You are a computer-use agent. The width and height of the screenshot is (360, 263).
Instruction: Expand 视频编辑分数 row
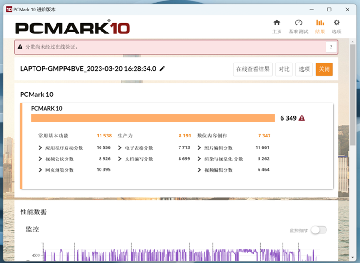coord(199,170)
